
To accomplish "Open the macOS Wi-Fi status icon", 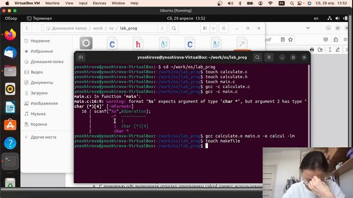I will (270, 3).
